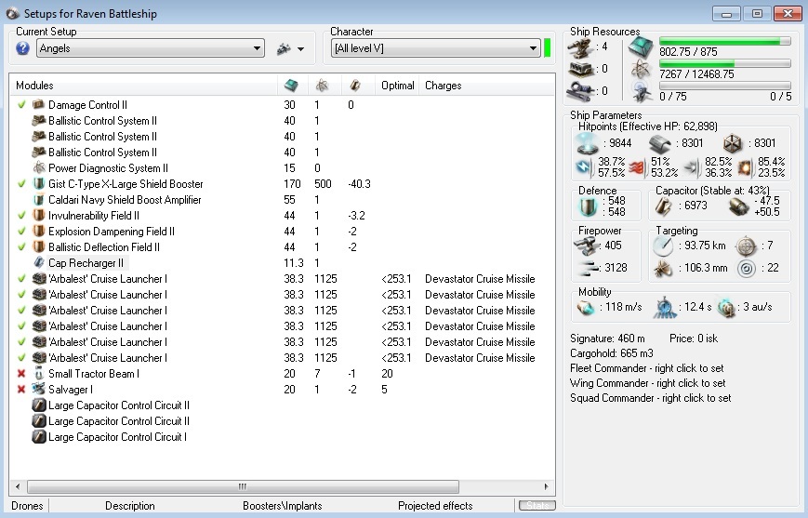The height and width of the screenshot is (518, 808).
Task: Click the Stats button at bottom
Action: (x=536, y=506)
